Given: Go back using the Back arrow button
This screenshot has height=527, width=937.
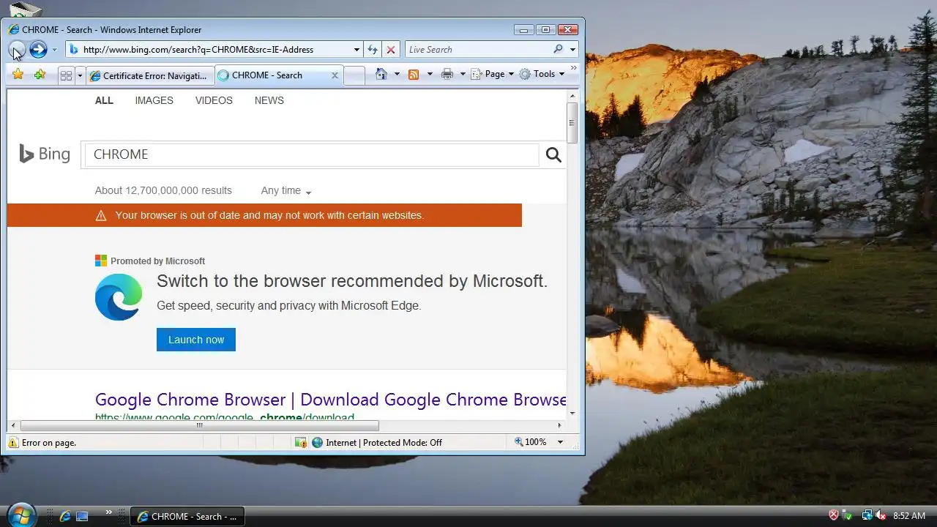Looking at the screenshot, I should [17, 49].
